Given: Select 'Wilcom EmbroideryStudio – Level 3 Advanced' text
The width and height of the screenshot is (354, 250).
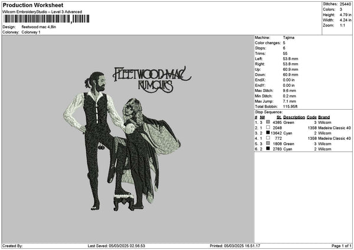Looking at the screenshot, I should click(x=42, y=12).
